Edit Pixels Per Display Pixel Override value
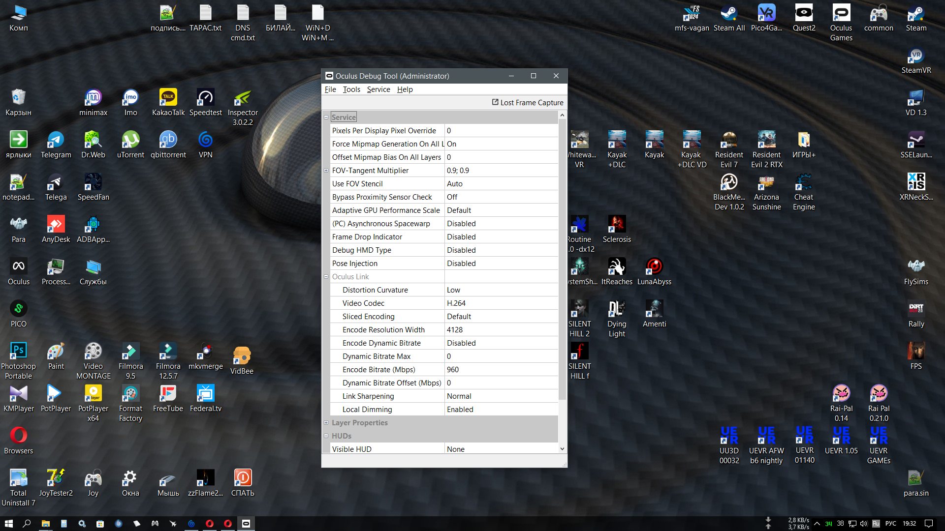945x531 pixels. [501, 130]
